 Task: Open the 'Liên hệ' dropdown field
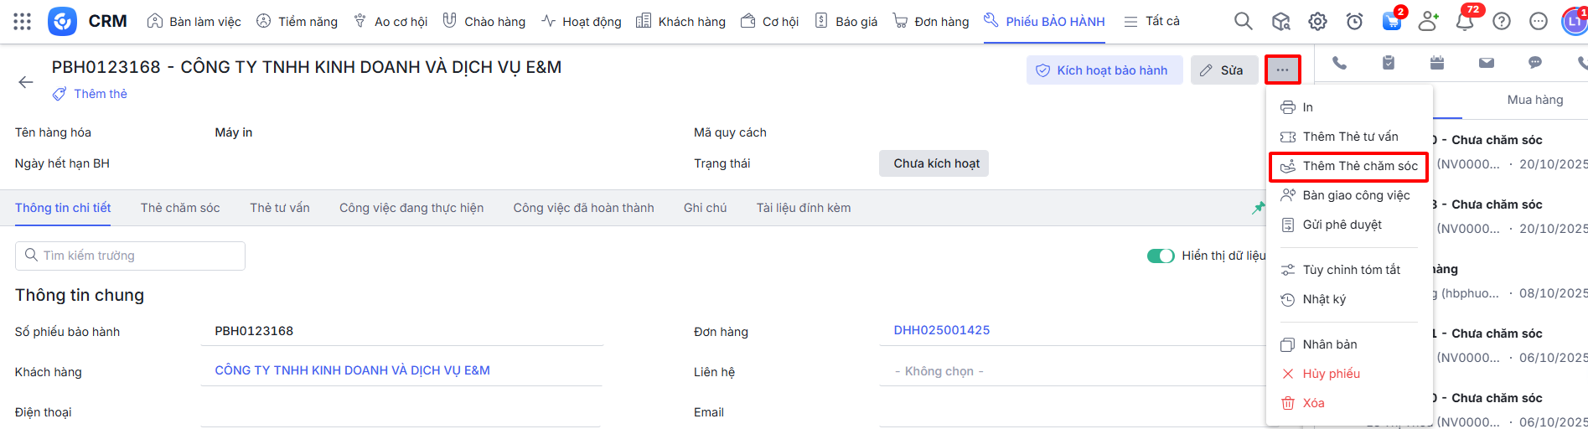click(1073, 371)
